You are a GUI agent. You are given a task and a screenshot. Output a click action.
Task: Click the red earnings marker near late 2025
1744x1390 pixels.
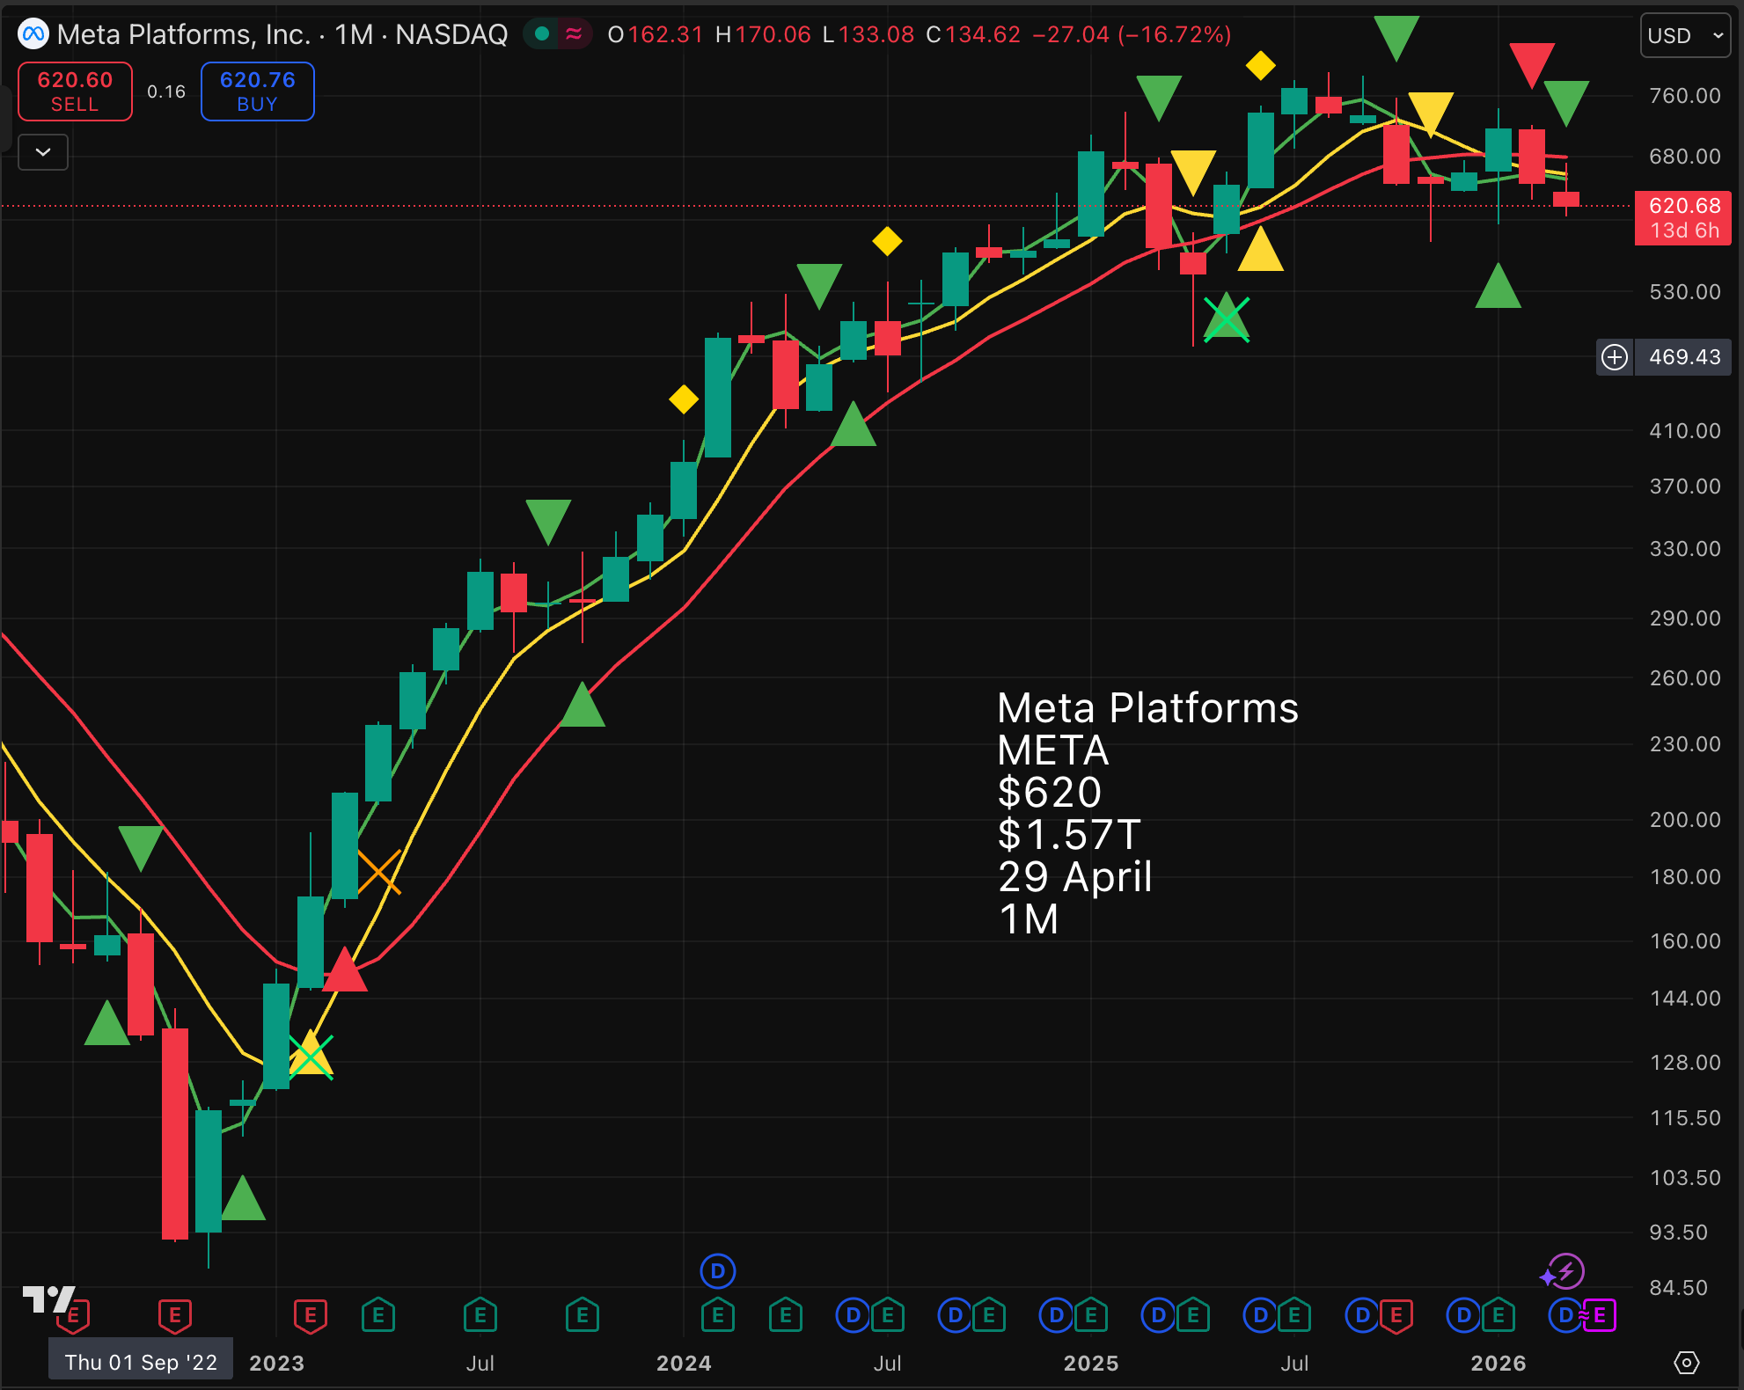1396,1316
